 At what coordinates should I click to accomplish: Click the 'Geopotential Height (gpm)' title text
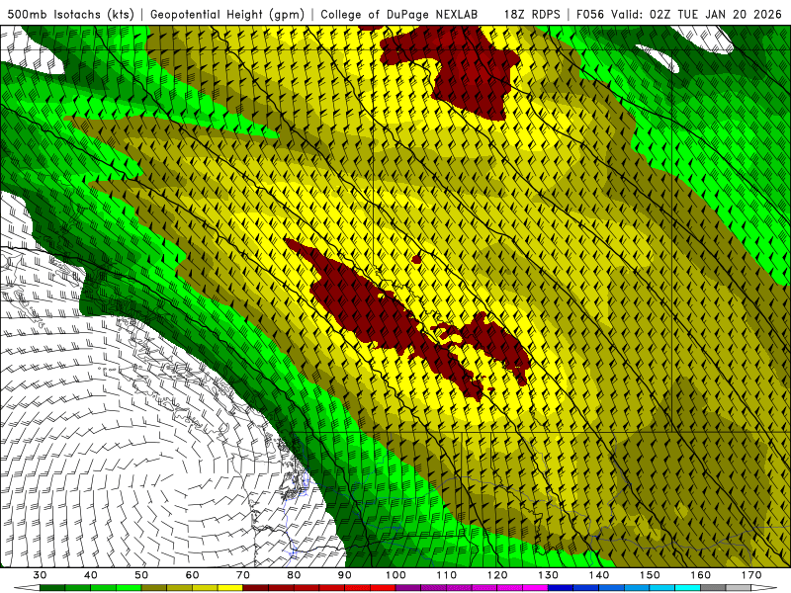pos(227,14)
